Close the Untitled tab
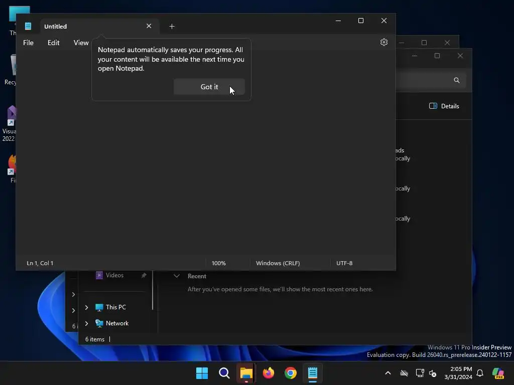 (149, 26)
